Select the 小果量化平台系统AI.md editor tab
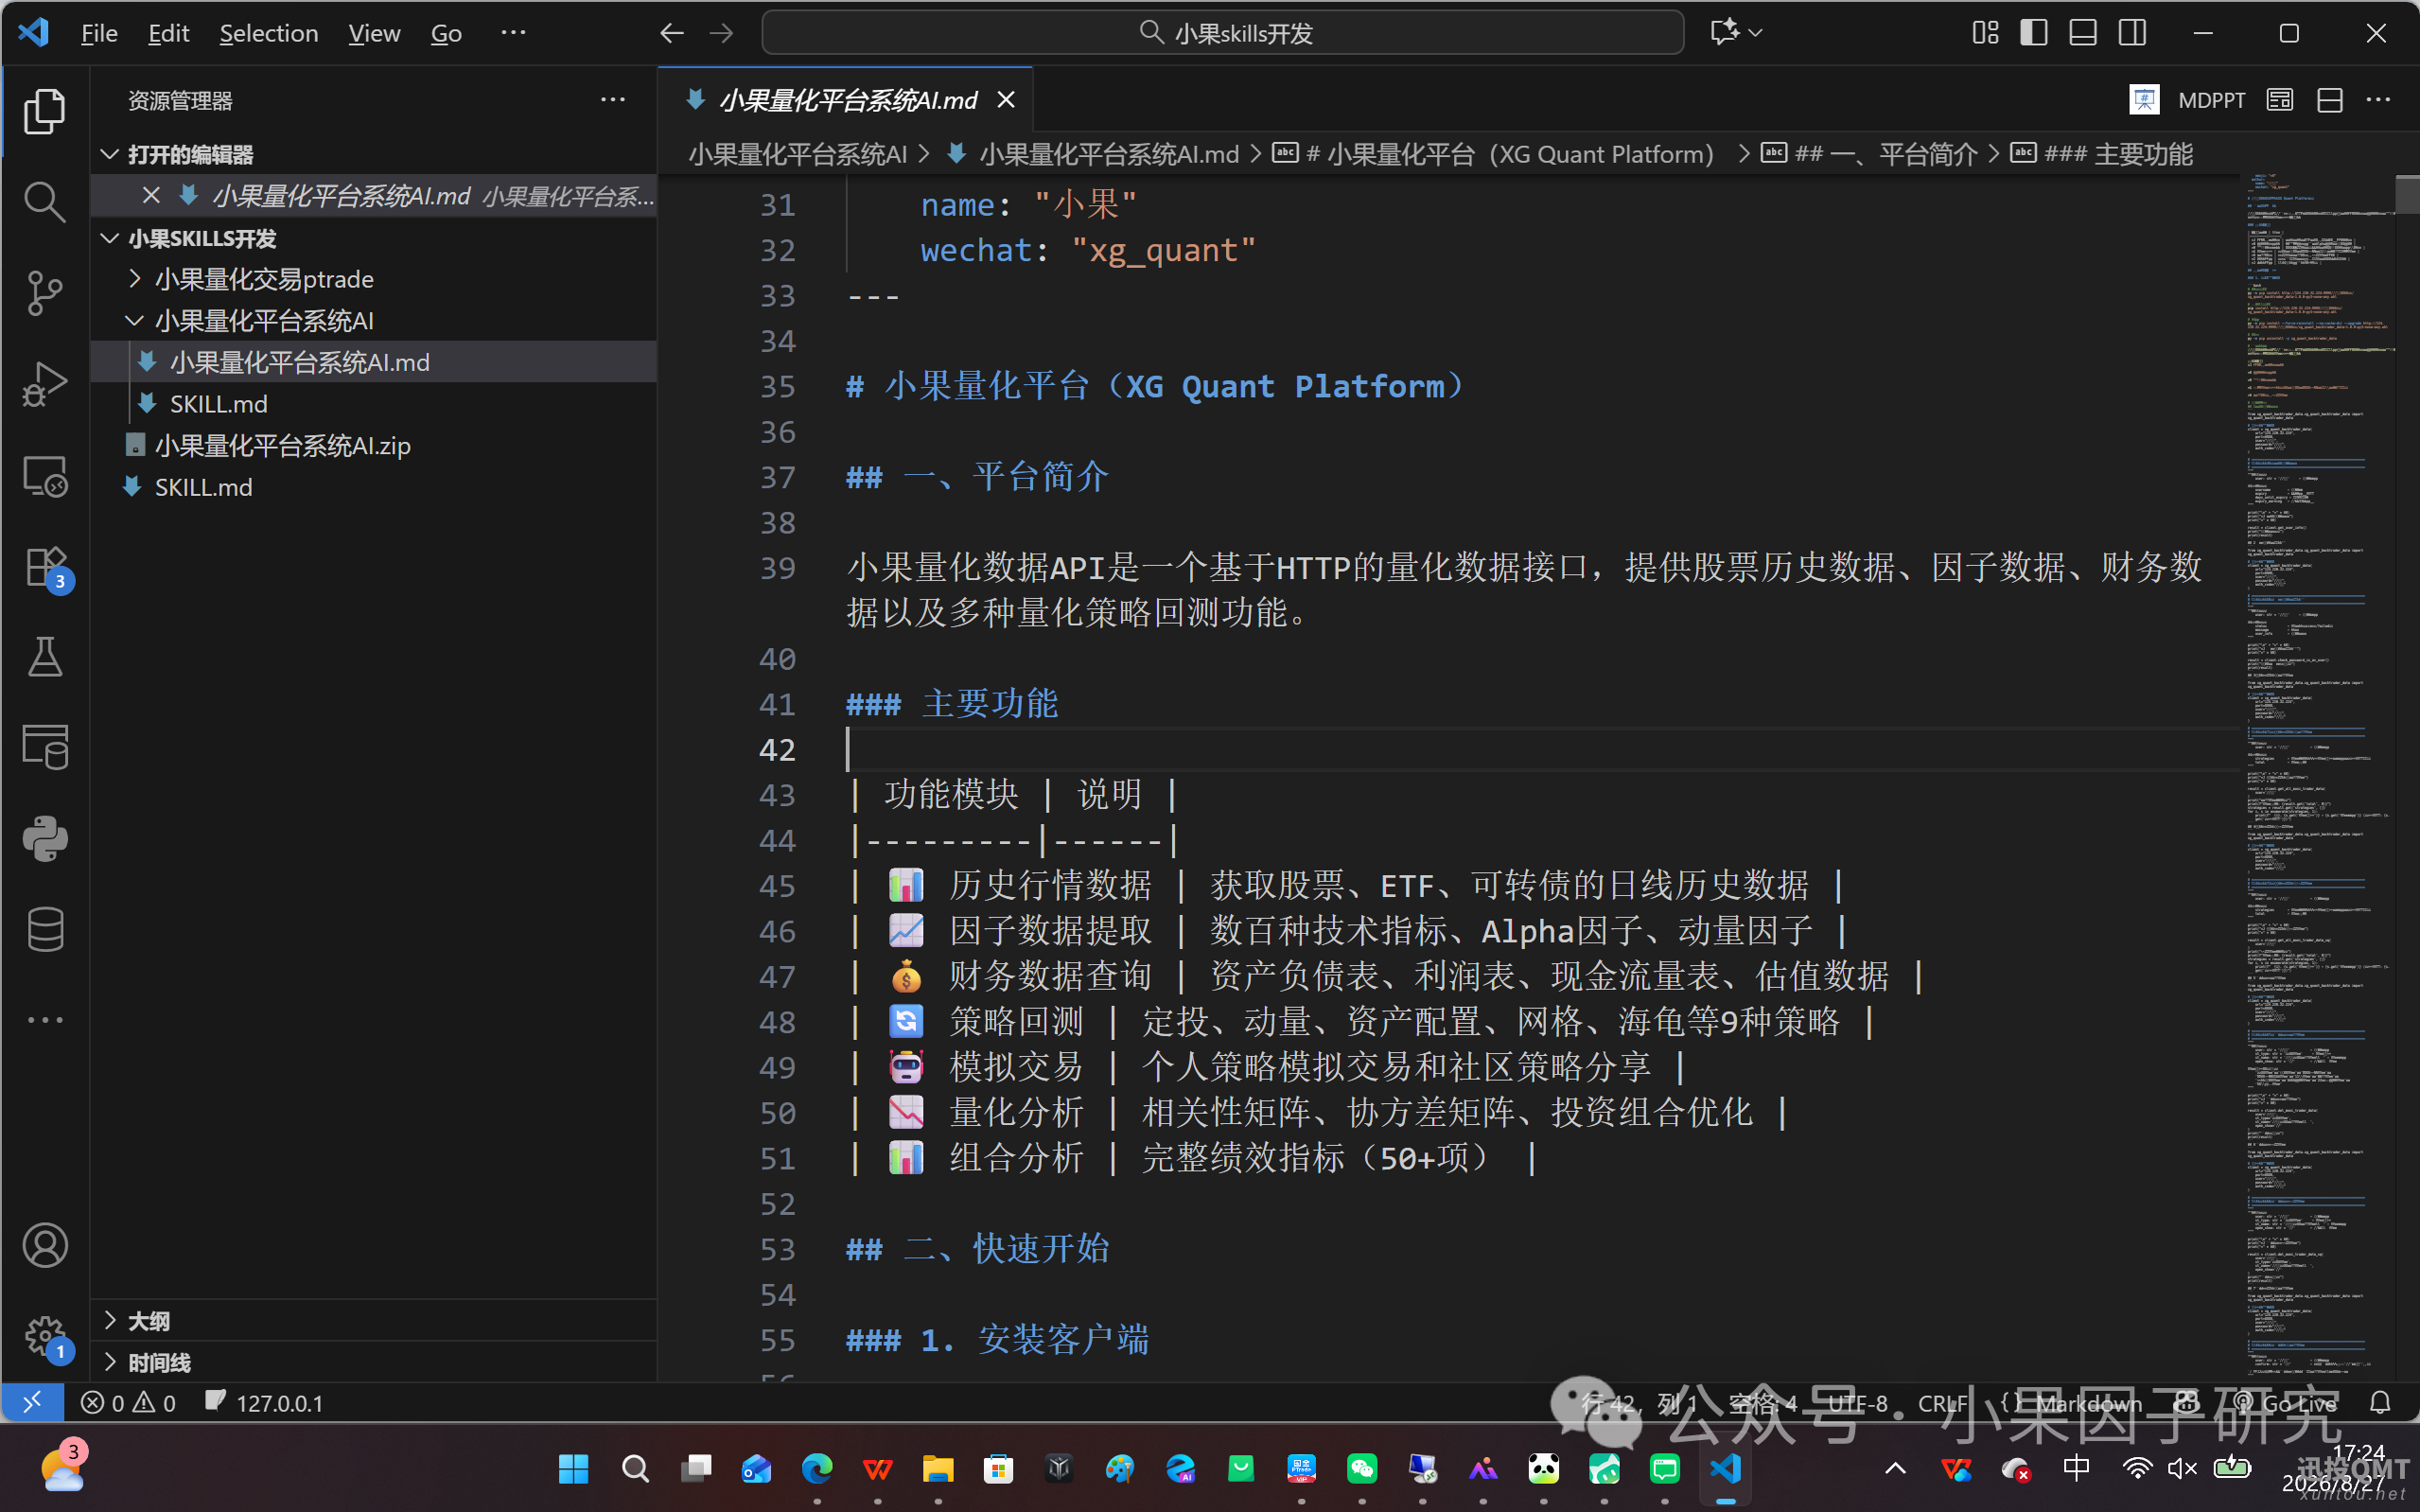The height and width of the screenshot is (1512, 2420). click(845, 100)
